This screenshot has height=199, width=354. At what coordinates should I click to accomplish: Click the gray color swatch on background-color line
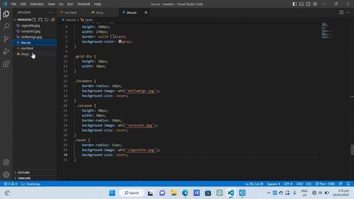[x=120, y=41]
